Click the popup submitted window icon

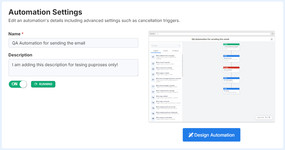(x=153, y=118)
